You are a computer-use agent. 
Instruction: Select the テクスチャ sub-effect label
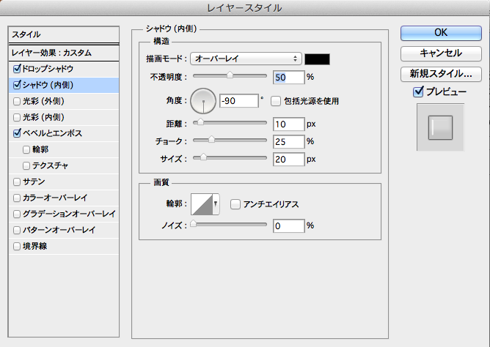point(51,165)
